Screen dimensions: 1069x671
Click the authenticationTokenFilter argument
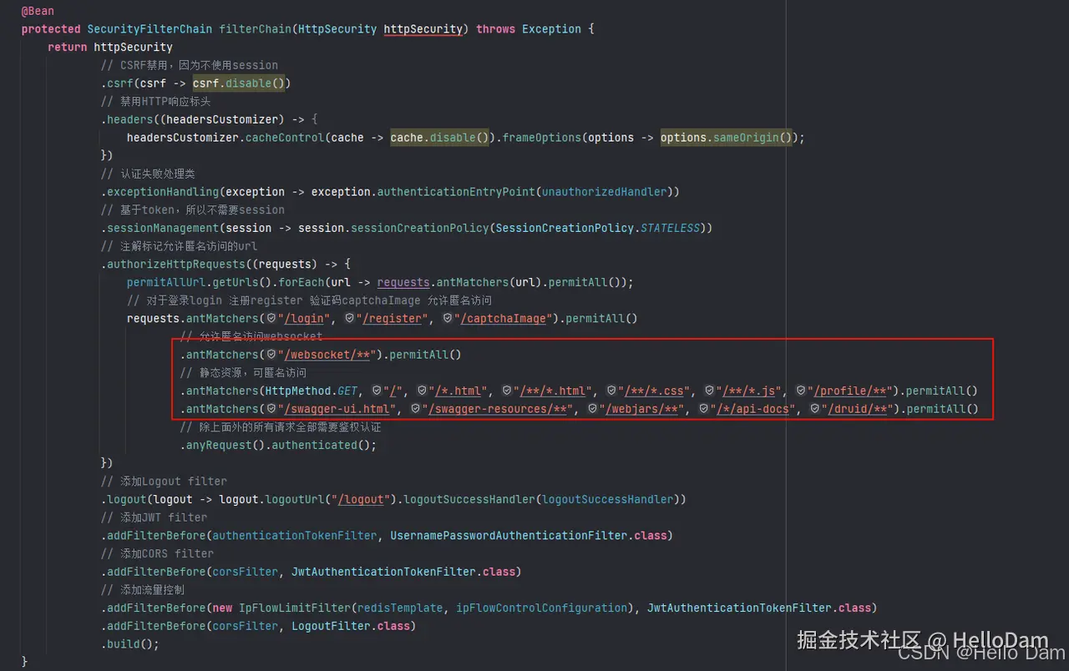(x=295, y=535)
